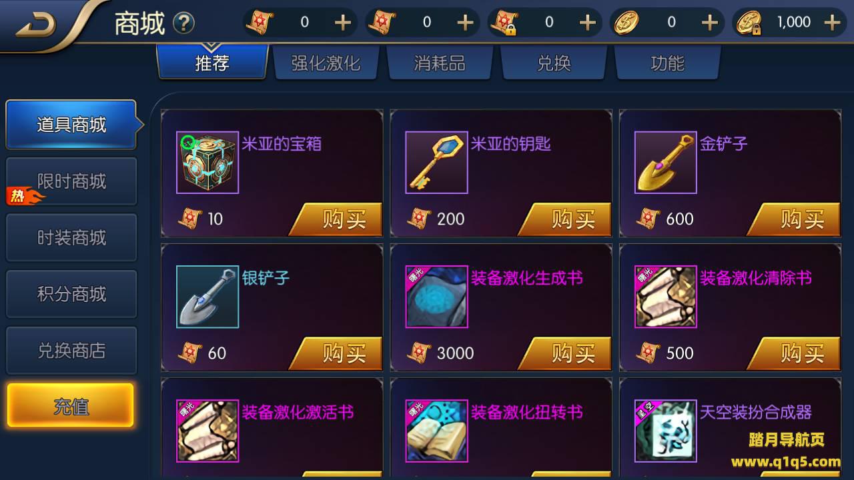Switch to the 强化激化 tab

(326, 63)
